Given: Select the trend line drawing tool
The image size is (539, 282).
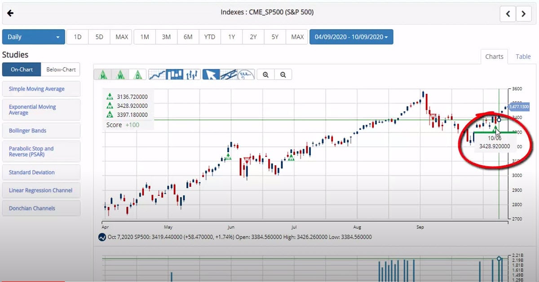Looking at the screenshot, I should [229, 75].
